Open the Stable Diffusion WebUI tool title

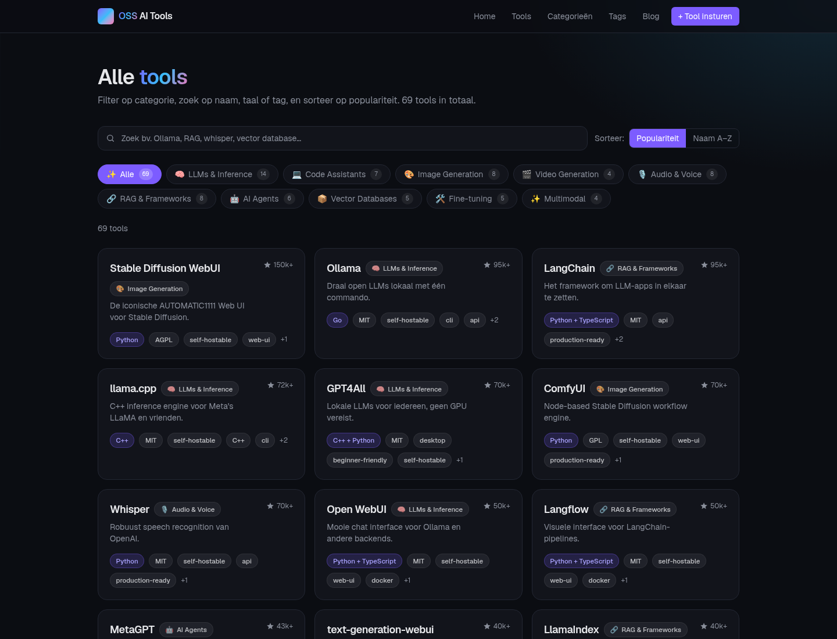(165, 268)
